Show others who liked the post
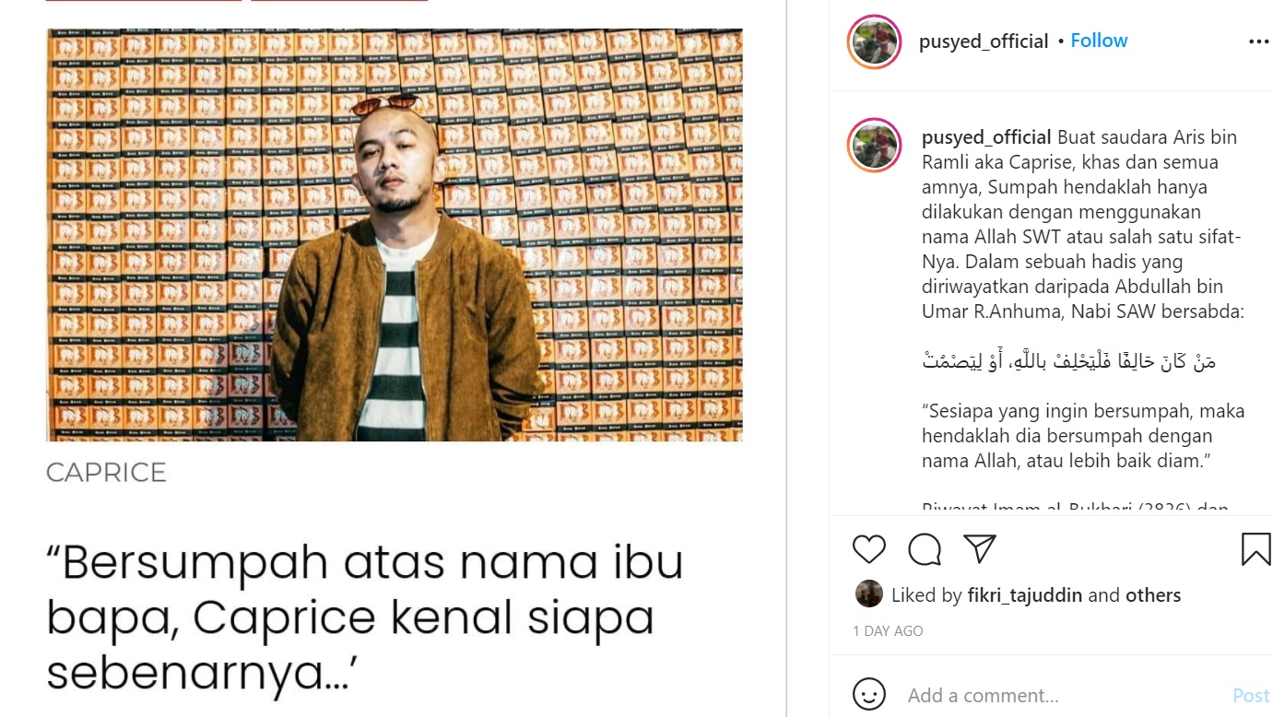Viewport: 1273px width, 717px height. (1153, 595)
